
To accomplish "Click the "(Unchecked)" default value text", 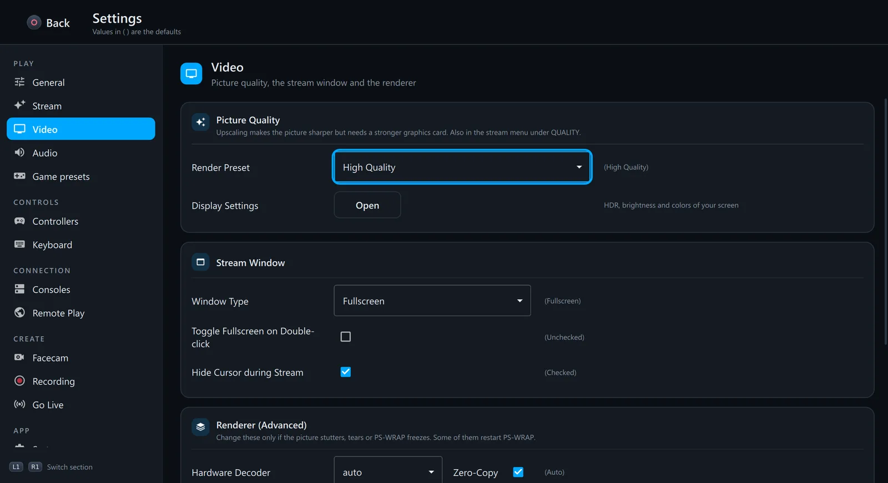I will [564, 337].
